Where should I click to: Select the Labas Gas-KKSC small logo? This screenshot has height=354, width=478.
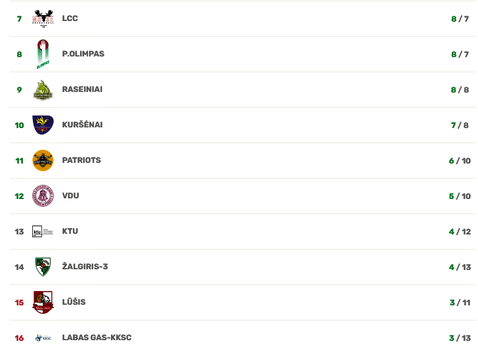(43, 338)
